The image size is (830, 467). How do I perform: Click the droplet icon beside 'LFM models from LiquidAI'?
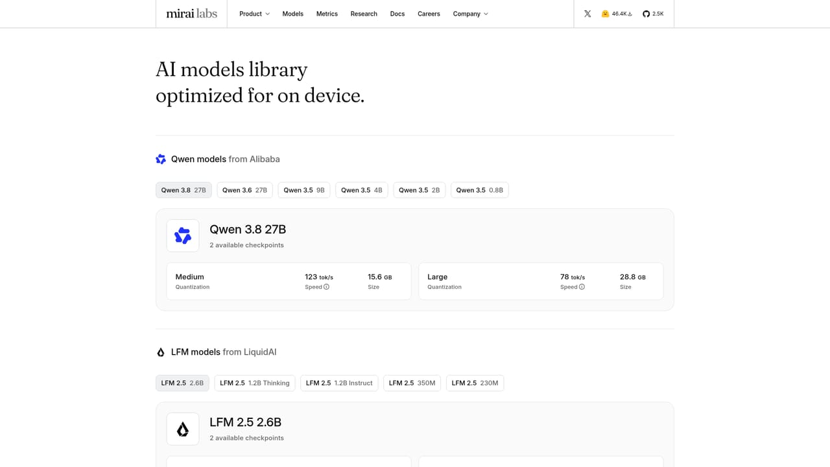click(161, 352)
